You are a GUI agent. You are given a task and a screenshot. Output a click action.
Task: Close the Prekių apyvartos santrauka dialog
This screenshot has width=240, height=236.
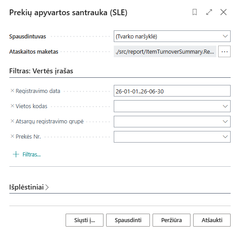(x=223, y=12)
